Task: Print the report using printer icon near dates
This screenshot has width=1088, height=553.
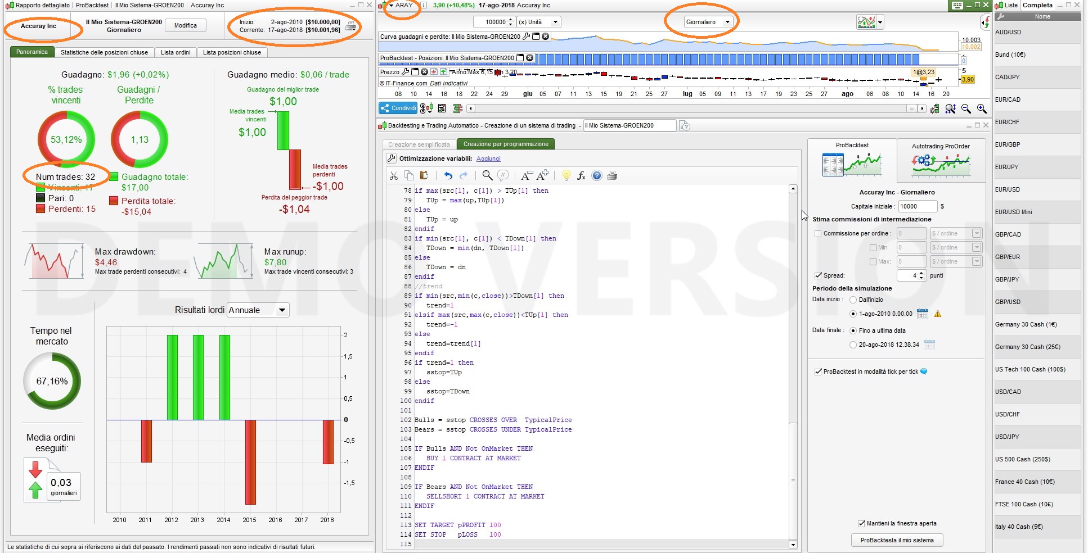Action: click(x=350, y=26)
